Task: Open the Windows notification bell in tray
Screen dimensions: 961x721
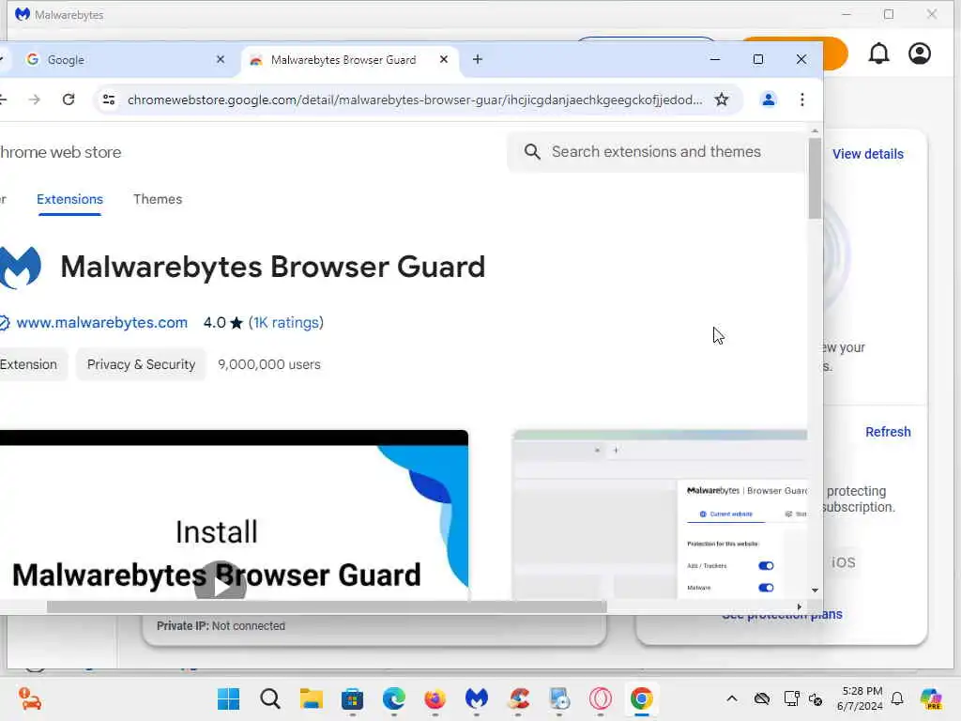Action: (x=897, y=698)
